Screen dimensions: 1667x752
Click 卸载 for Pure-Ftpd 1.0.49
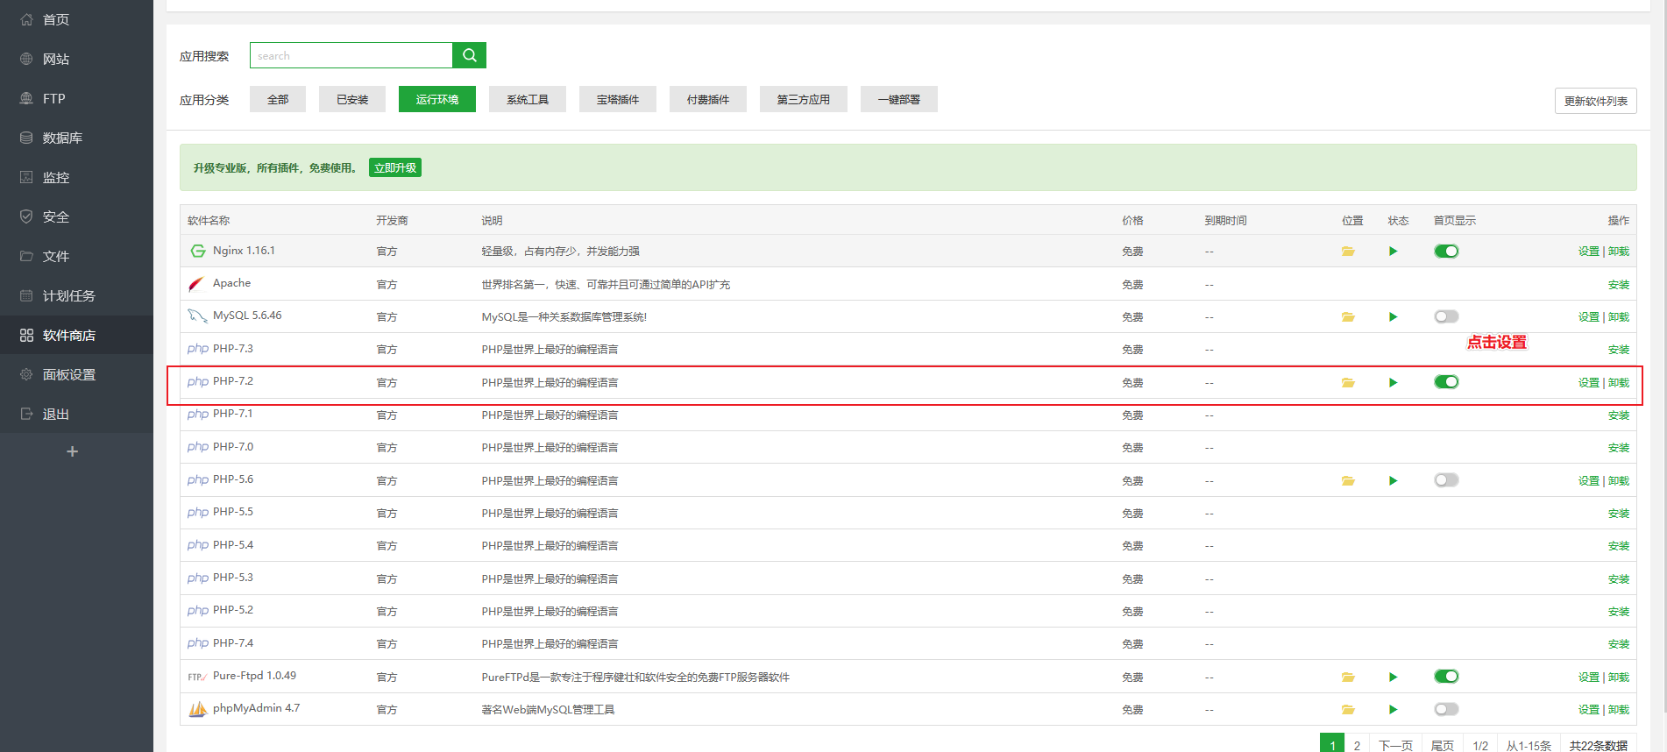tap(1619, 678)
